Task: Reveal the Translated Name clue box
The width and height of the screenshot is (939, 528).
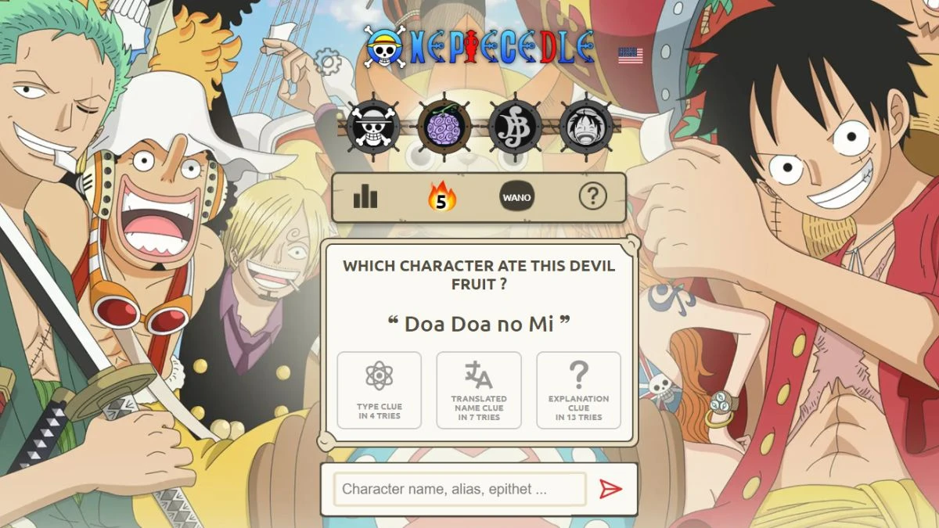Action: (x=479, y=390)
